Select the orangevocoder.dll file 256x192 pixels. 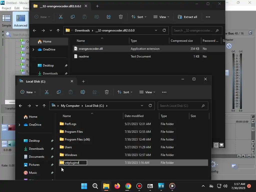[148, 49]
